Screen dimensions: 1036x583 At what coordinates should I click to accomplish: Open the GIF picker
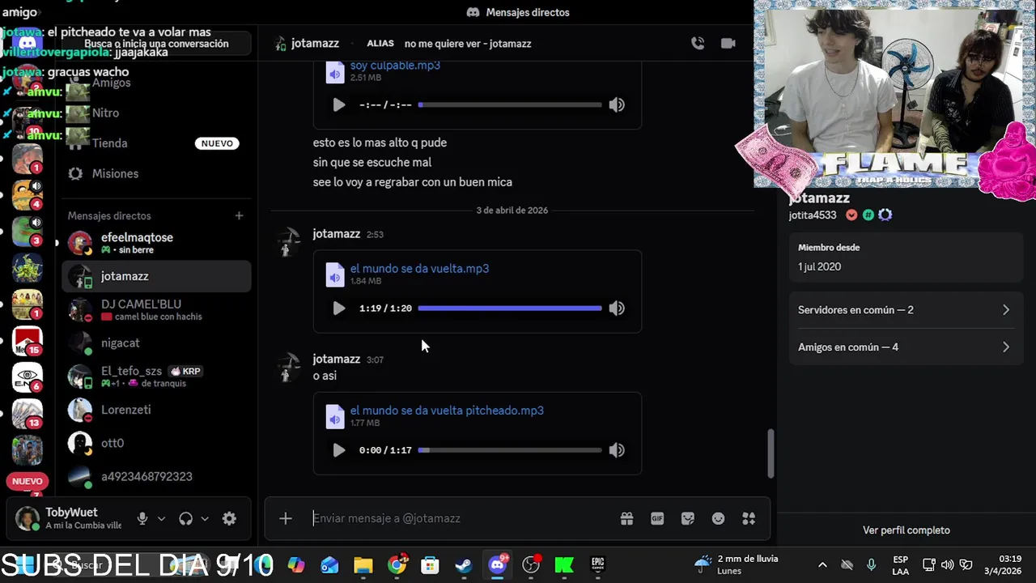(657, 518)
